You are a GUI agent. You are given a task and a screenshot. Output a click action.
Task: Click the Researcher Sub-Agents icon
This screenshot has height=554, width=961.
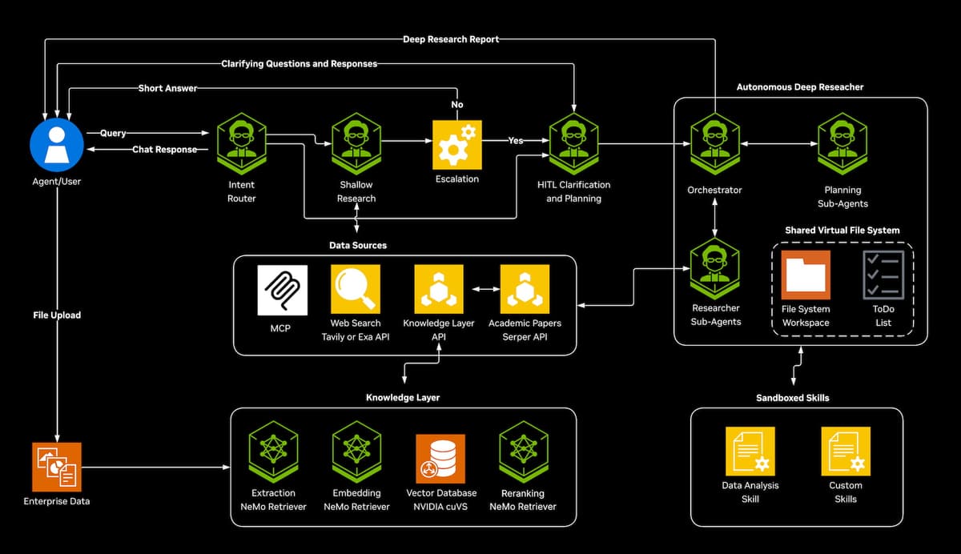click(715, 268)
